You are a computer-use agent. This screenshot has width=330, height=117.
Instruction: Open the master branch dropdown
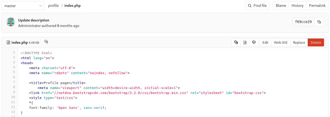pyautogui.click(x=23, y=5)
